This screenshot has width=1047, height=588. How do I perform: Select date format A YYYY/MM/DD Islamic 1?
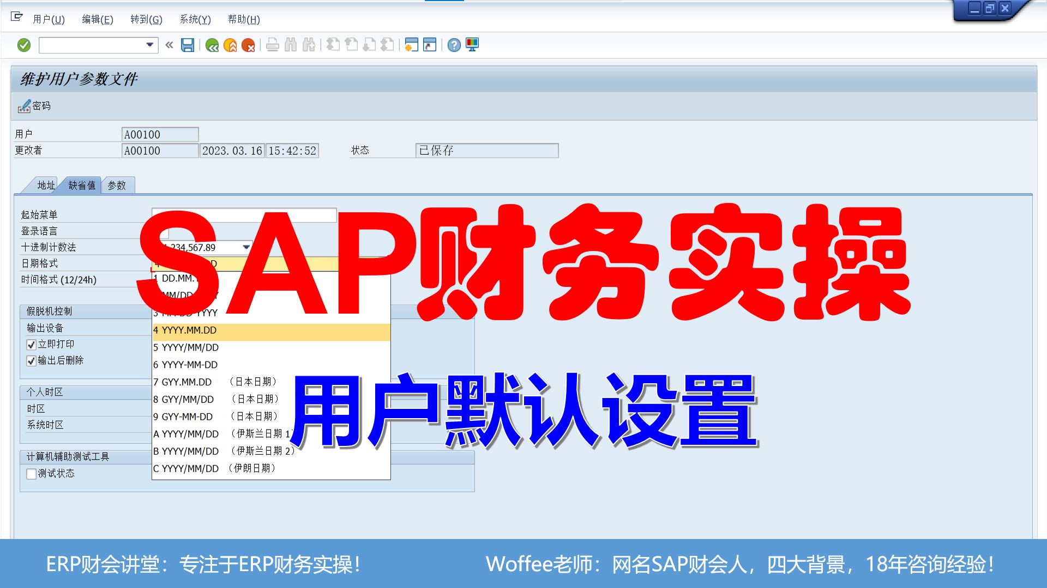[x=271, y=434]
